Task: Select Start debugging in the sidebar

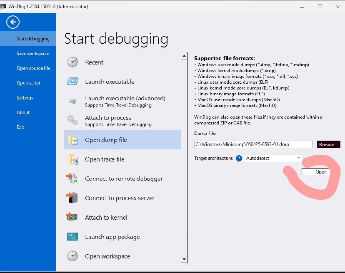Action: [x=28, y=39]
